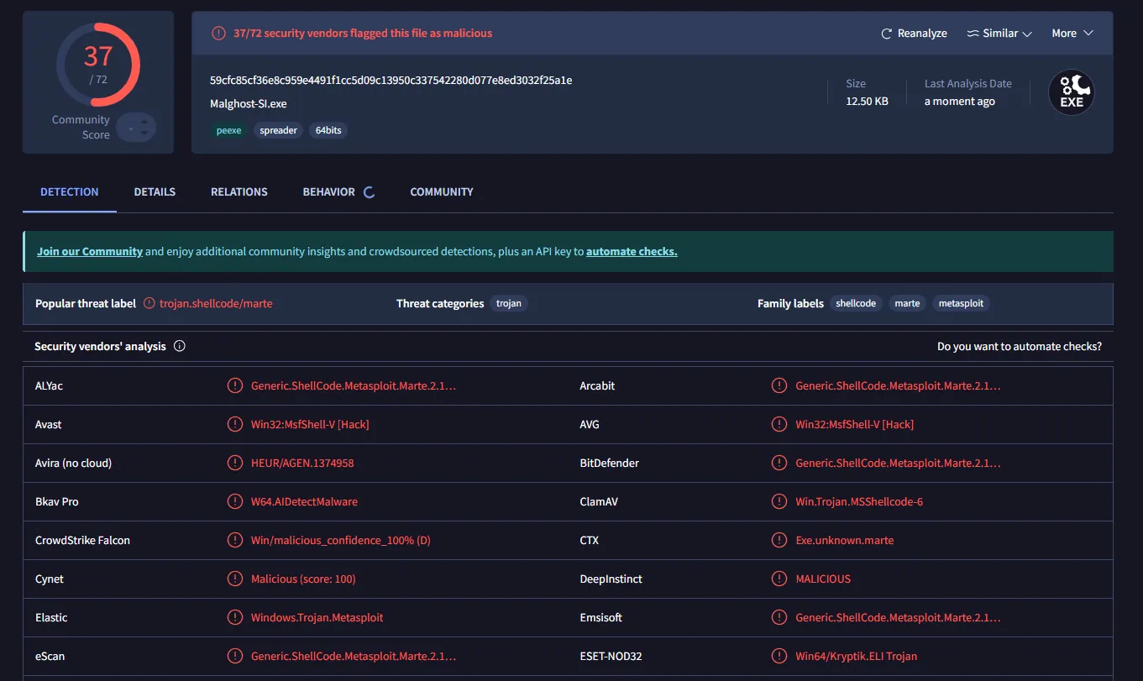
Task: Click the trojan threat category chip
Action: pos(509,303)
